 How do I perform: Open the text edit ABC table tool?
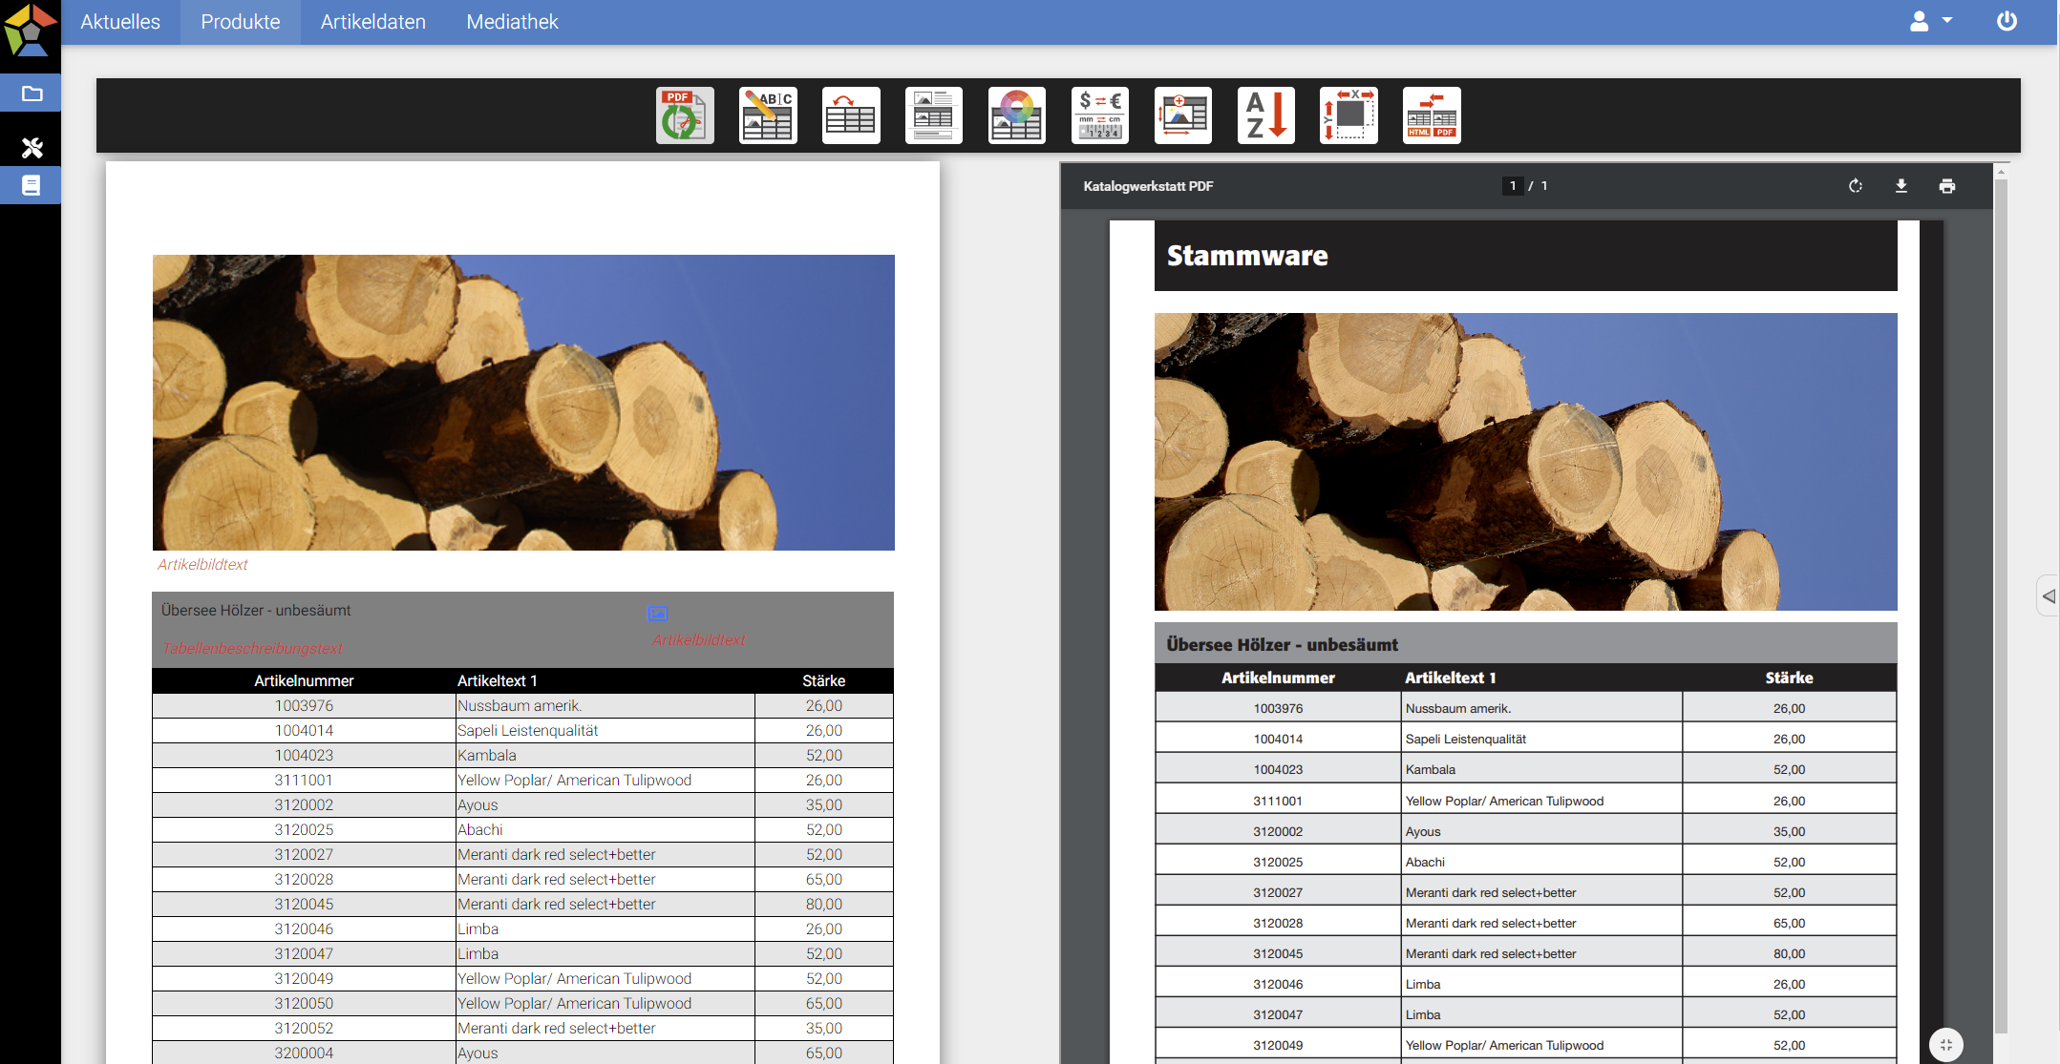point(768,115)
